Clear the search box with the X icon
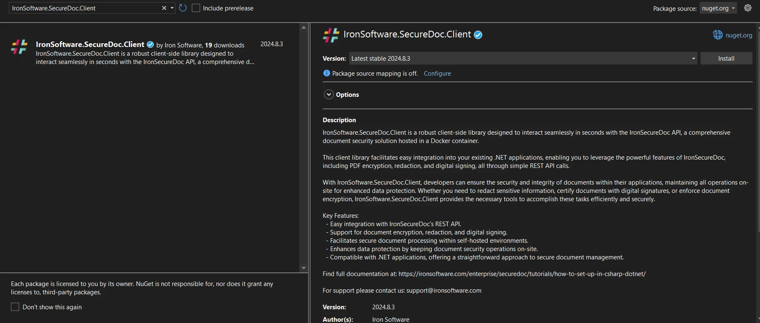This screenshot has width=760, height=323. coord(164,8)
